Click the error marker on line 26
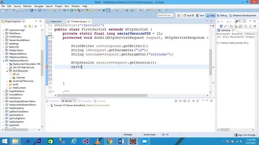Screen dimensions: 259x145 coord(47,67)
